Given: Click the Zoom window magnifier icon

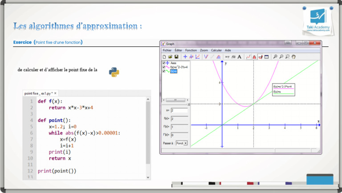Looking at the screenshot, I should pos(288,57).
